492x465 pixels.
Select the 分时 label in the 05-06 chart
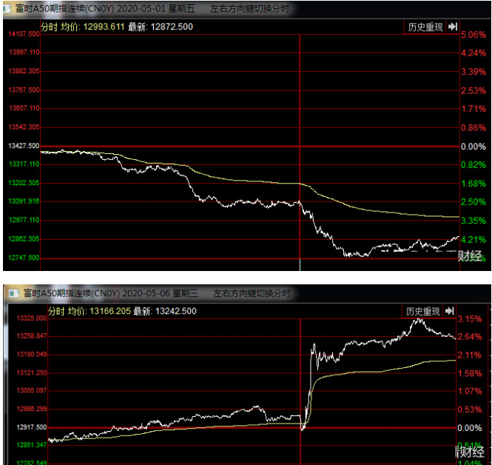(56, 312)
